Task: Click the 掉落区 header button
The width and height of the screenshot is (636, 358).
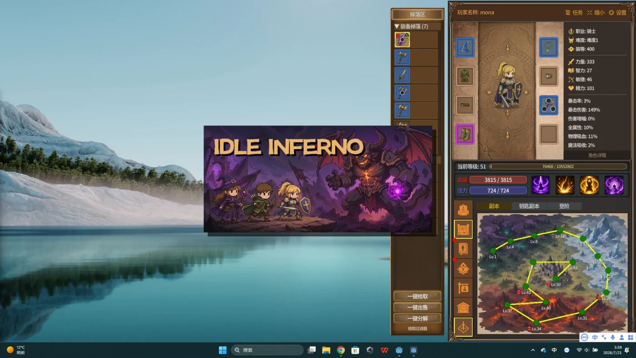Action: pyautogui.click(x=417, y=15)
